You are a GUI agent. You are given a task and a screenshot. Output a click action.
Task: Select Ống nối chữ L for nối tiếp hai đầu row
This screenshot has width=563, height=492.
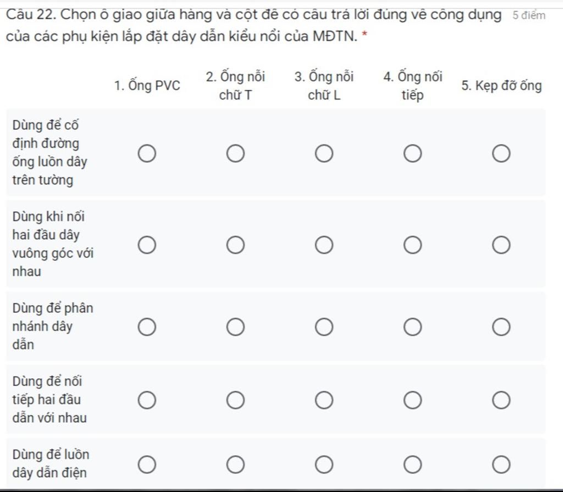pos(324,400)
